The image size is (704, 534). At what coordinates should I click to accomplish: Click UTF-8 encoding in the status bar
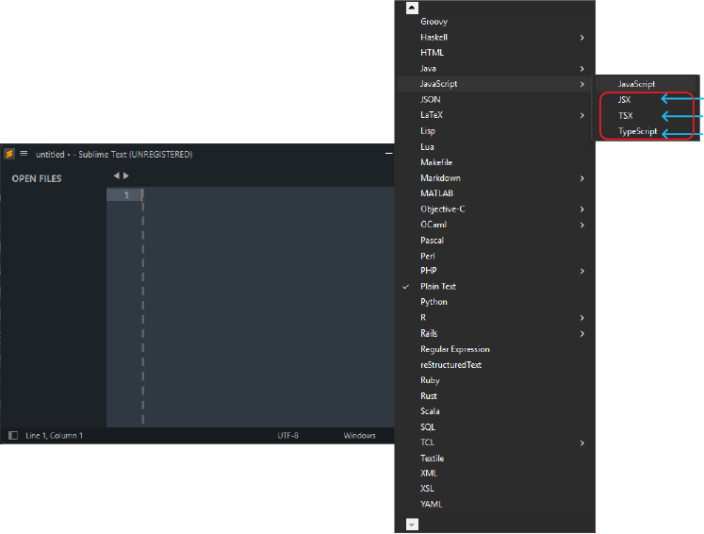pyautogui.click(x=287, y=436)
